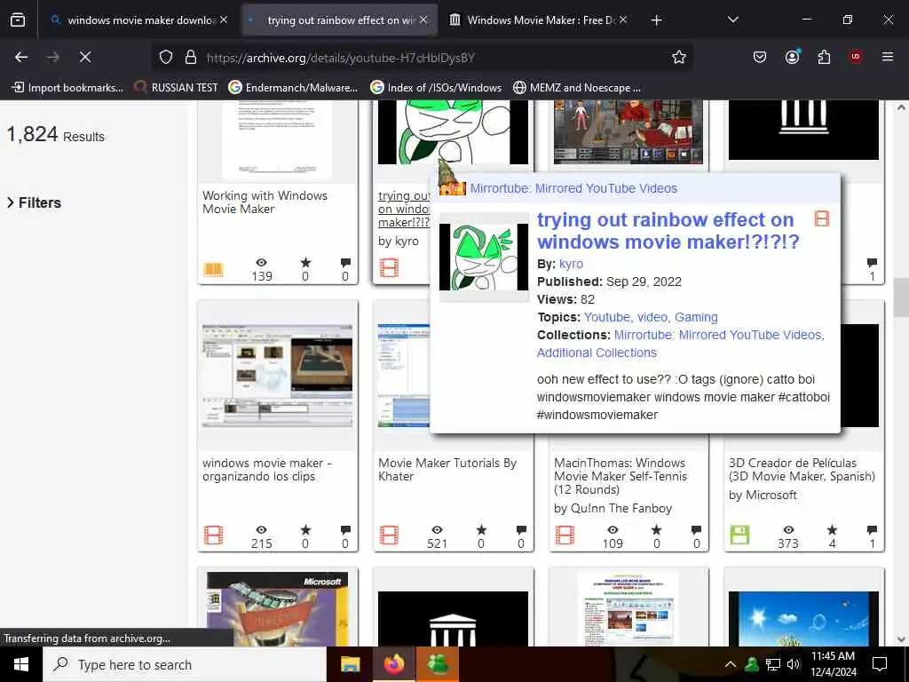Click the 'Type here to search' taskbar box
The image size is (909, 682).
click(x=185, y=664)
